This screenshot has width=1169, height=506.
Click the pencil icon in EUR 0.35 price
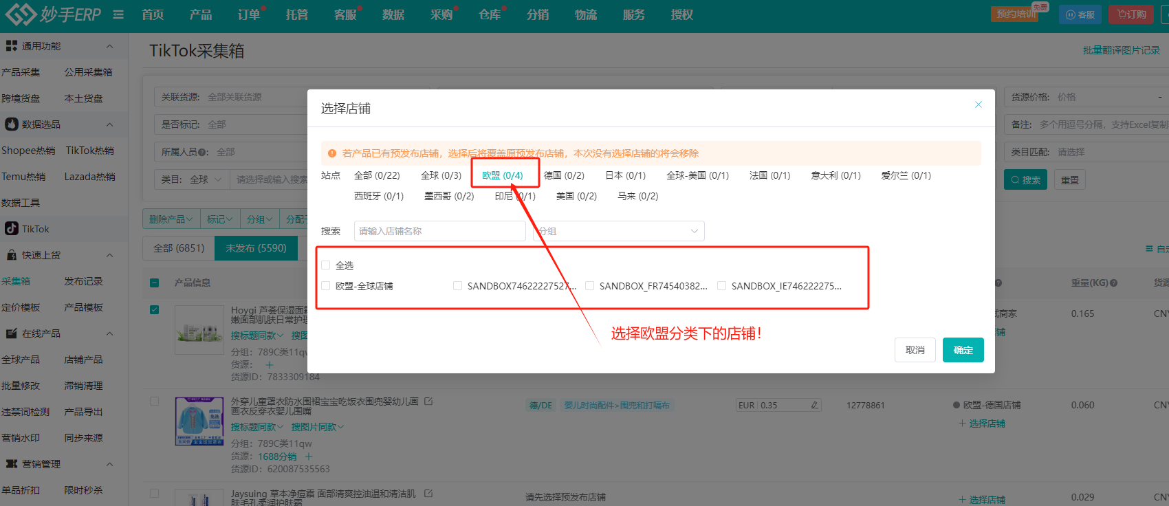point(814,406)
